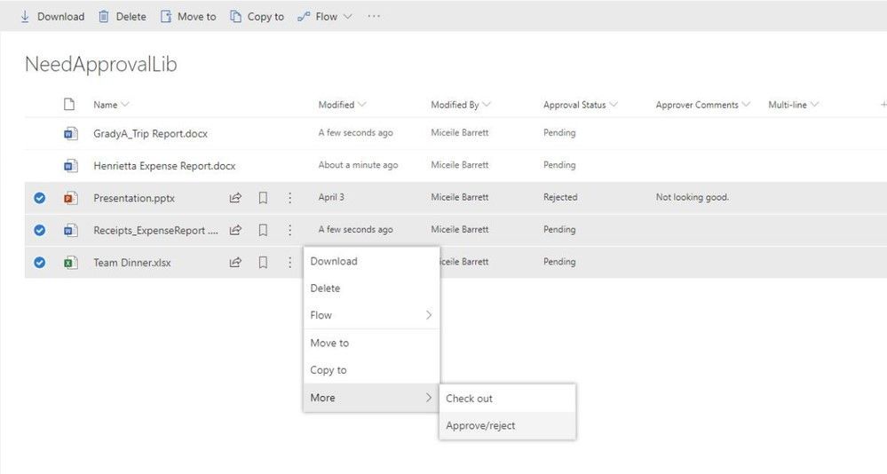
Task: Open the three-dot menu beside Team Dinner.xlsx
Action: (289, 263)
